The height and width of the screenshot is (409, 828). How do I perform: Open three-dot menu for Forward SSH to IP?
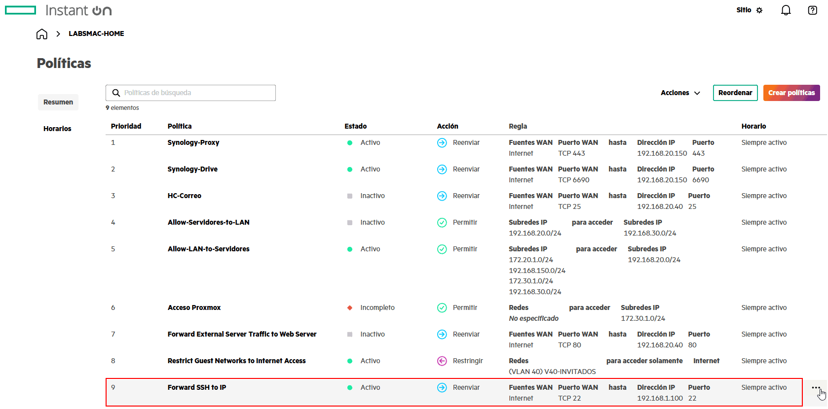(816, 388)
